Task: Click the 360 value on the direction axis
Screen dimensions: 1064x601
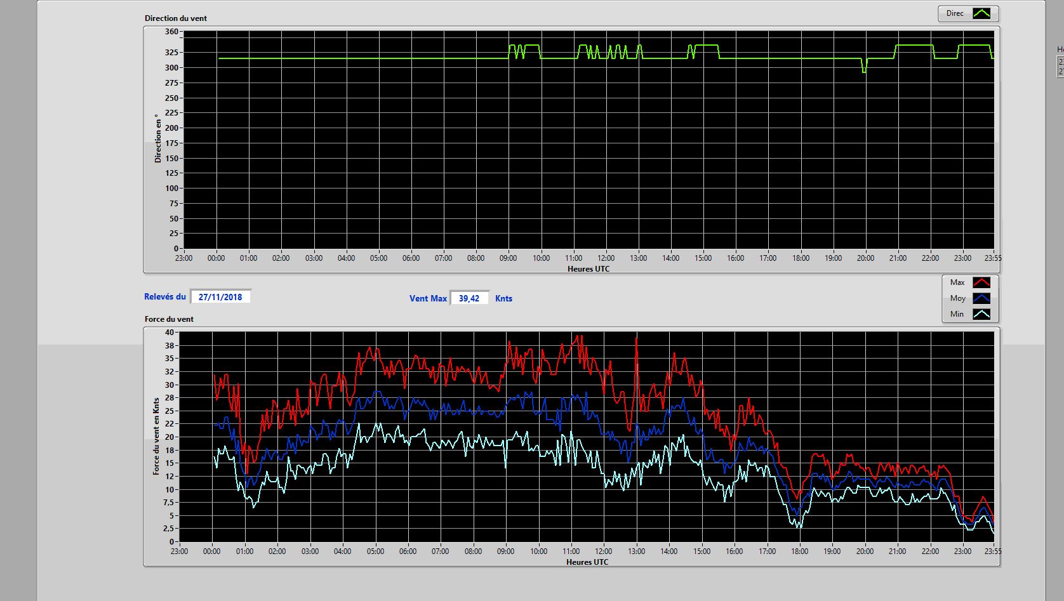Action: tap(171, 32)
